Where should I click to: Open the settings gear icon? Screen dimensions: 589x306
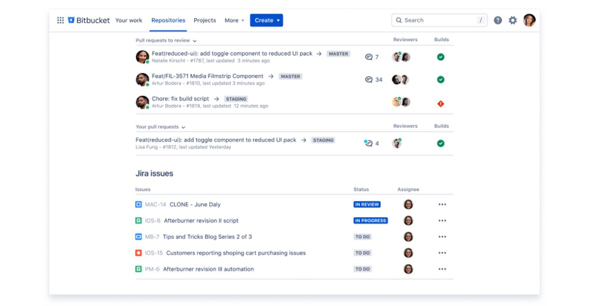513,20
